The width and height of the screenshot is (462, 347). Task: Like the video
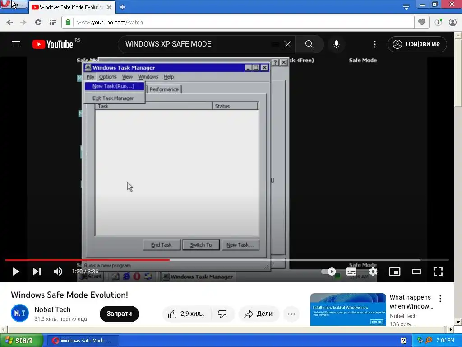point(185,314)
